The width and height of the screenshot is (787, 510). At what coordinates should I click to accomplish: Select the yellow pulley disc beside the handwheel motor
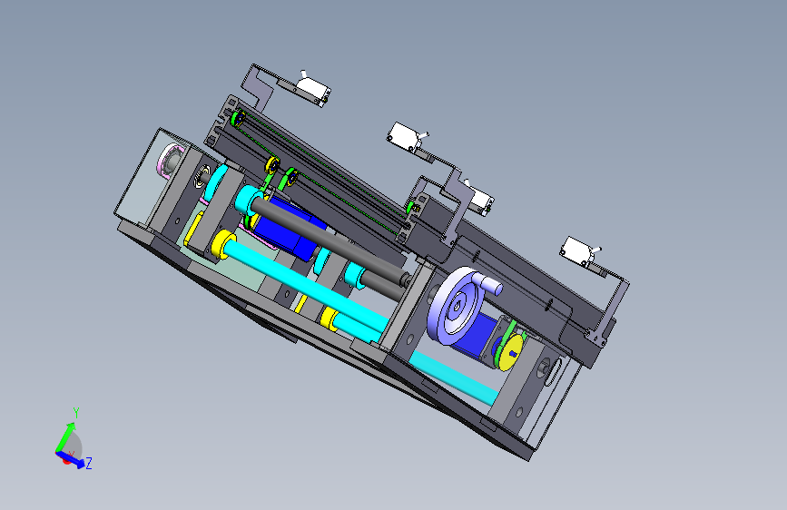pyautogui.click(x=513, y=352)
